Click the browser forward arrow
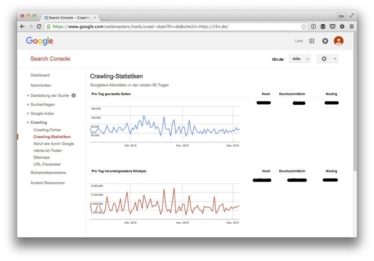374x261 pixels. (31, 27)
